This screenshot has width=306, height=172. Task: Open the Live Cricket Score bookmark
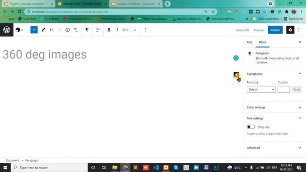(77, 19)
